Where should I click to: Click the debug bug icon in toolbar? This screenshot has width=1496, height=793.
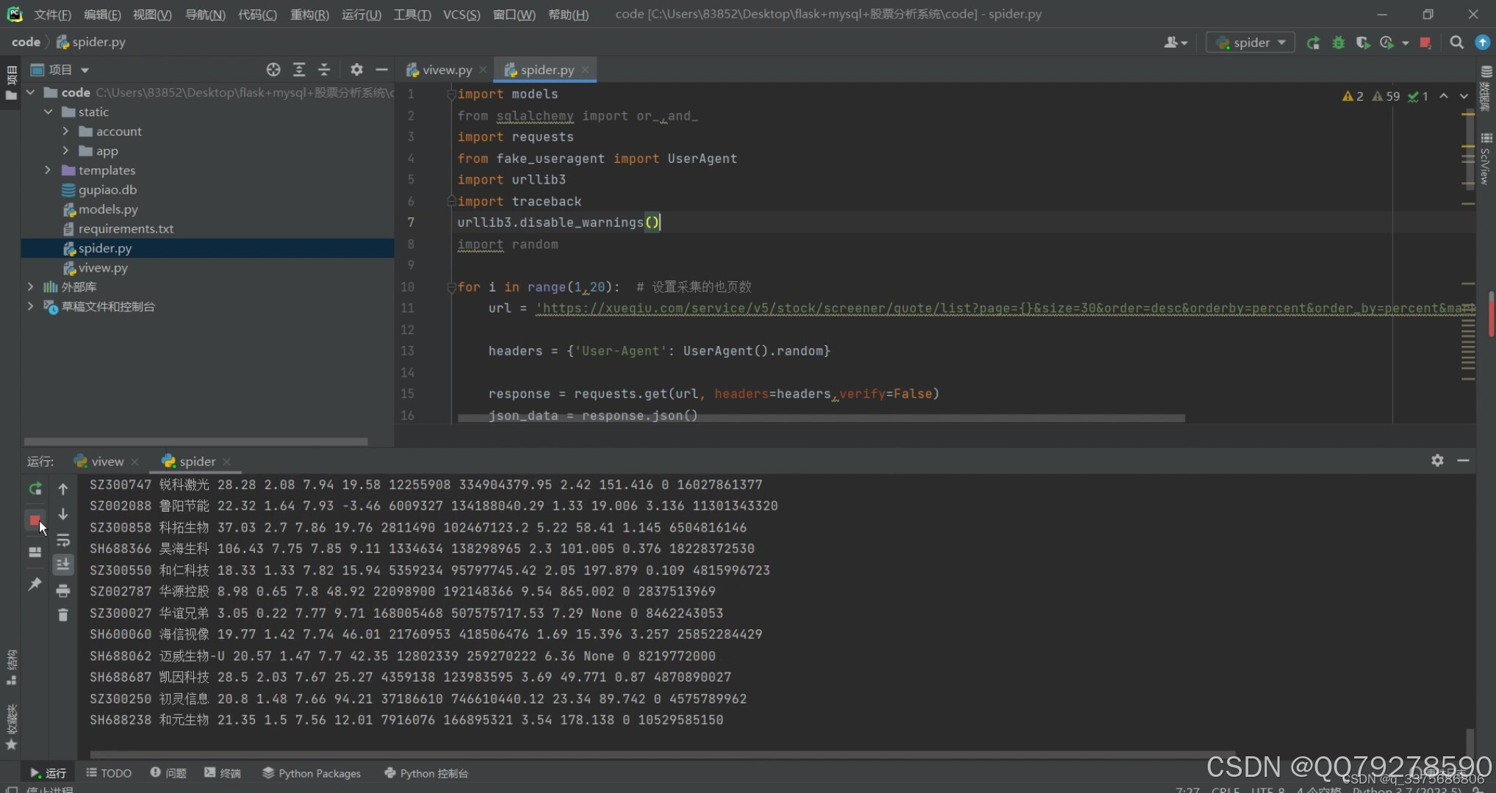[x=1338, y=43]
